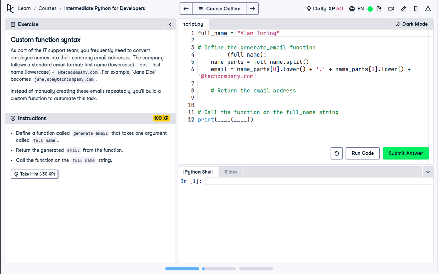
Task: Click the second progress bar segment
Action: click(219, 269)
